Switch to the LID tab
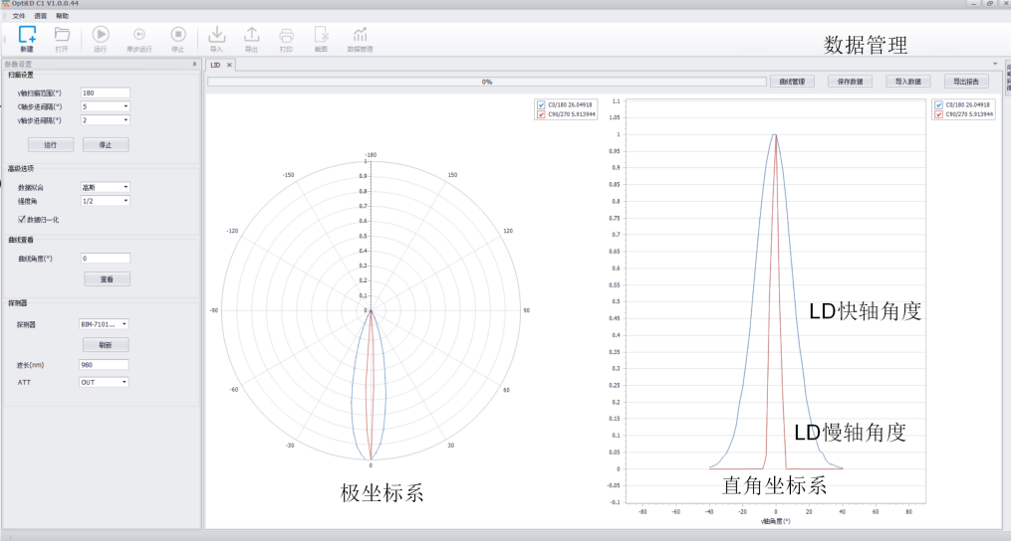The width and height of the screenshot is (1011, 541). (x=215, y=65)
